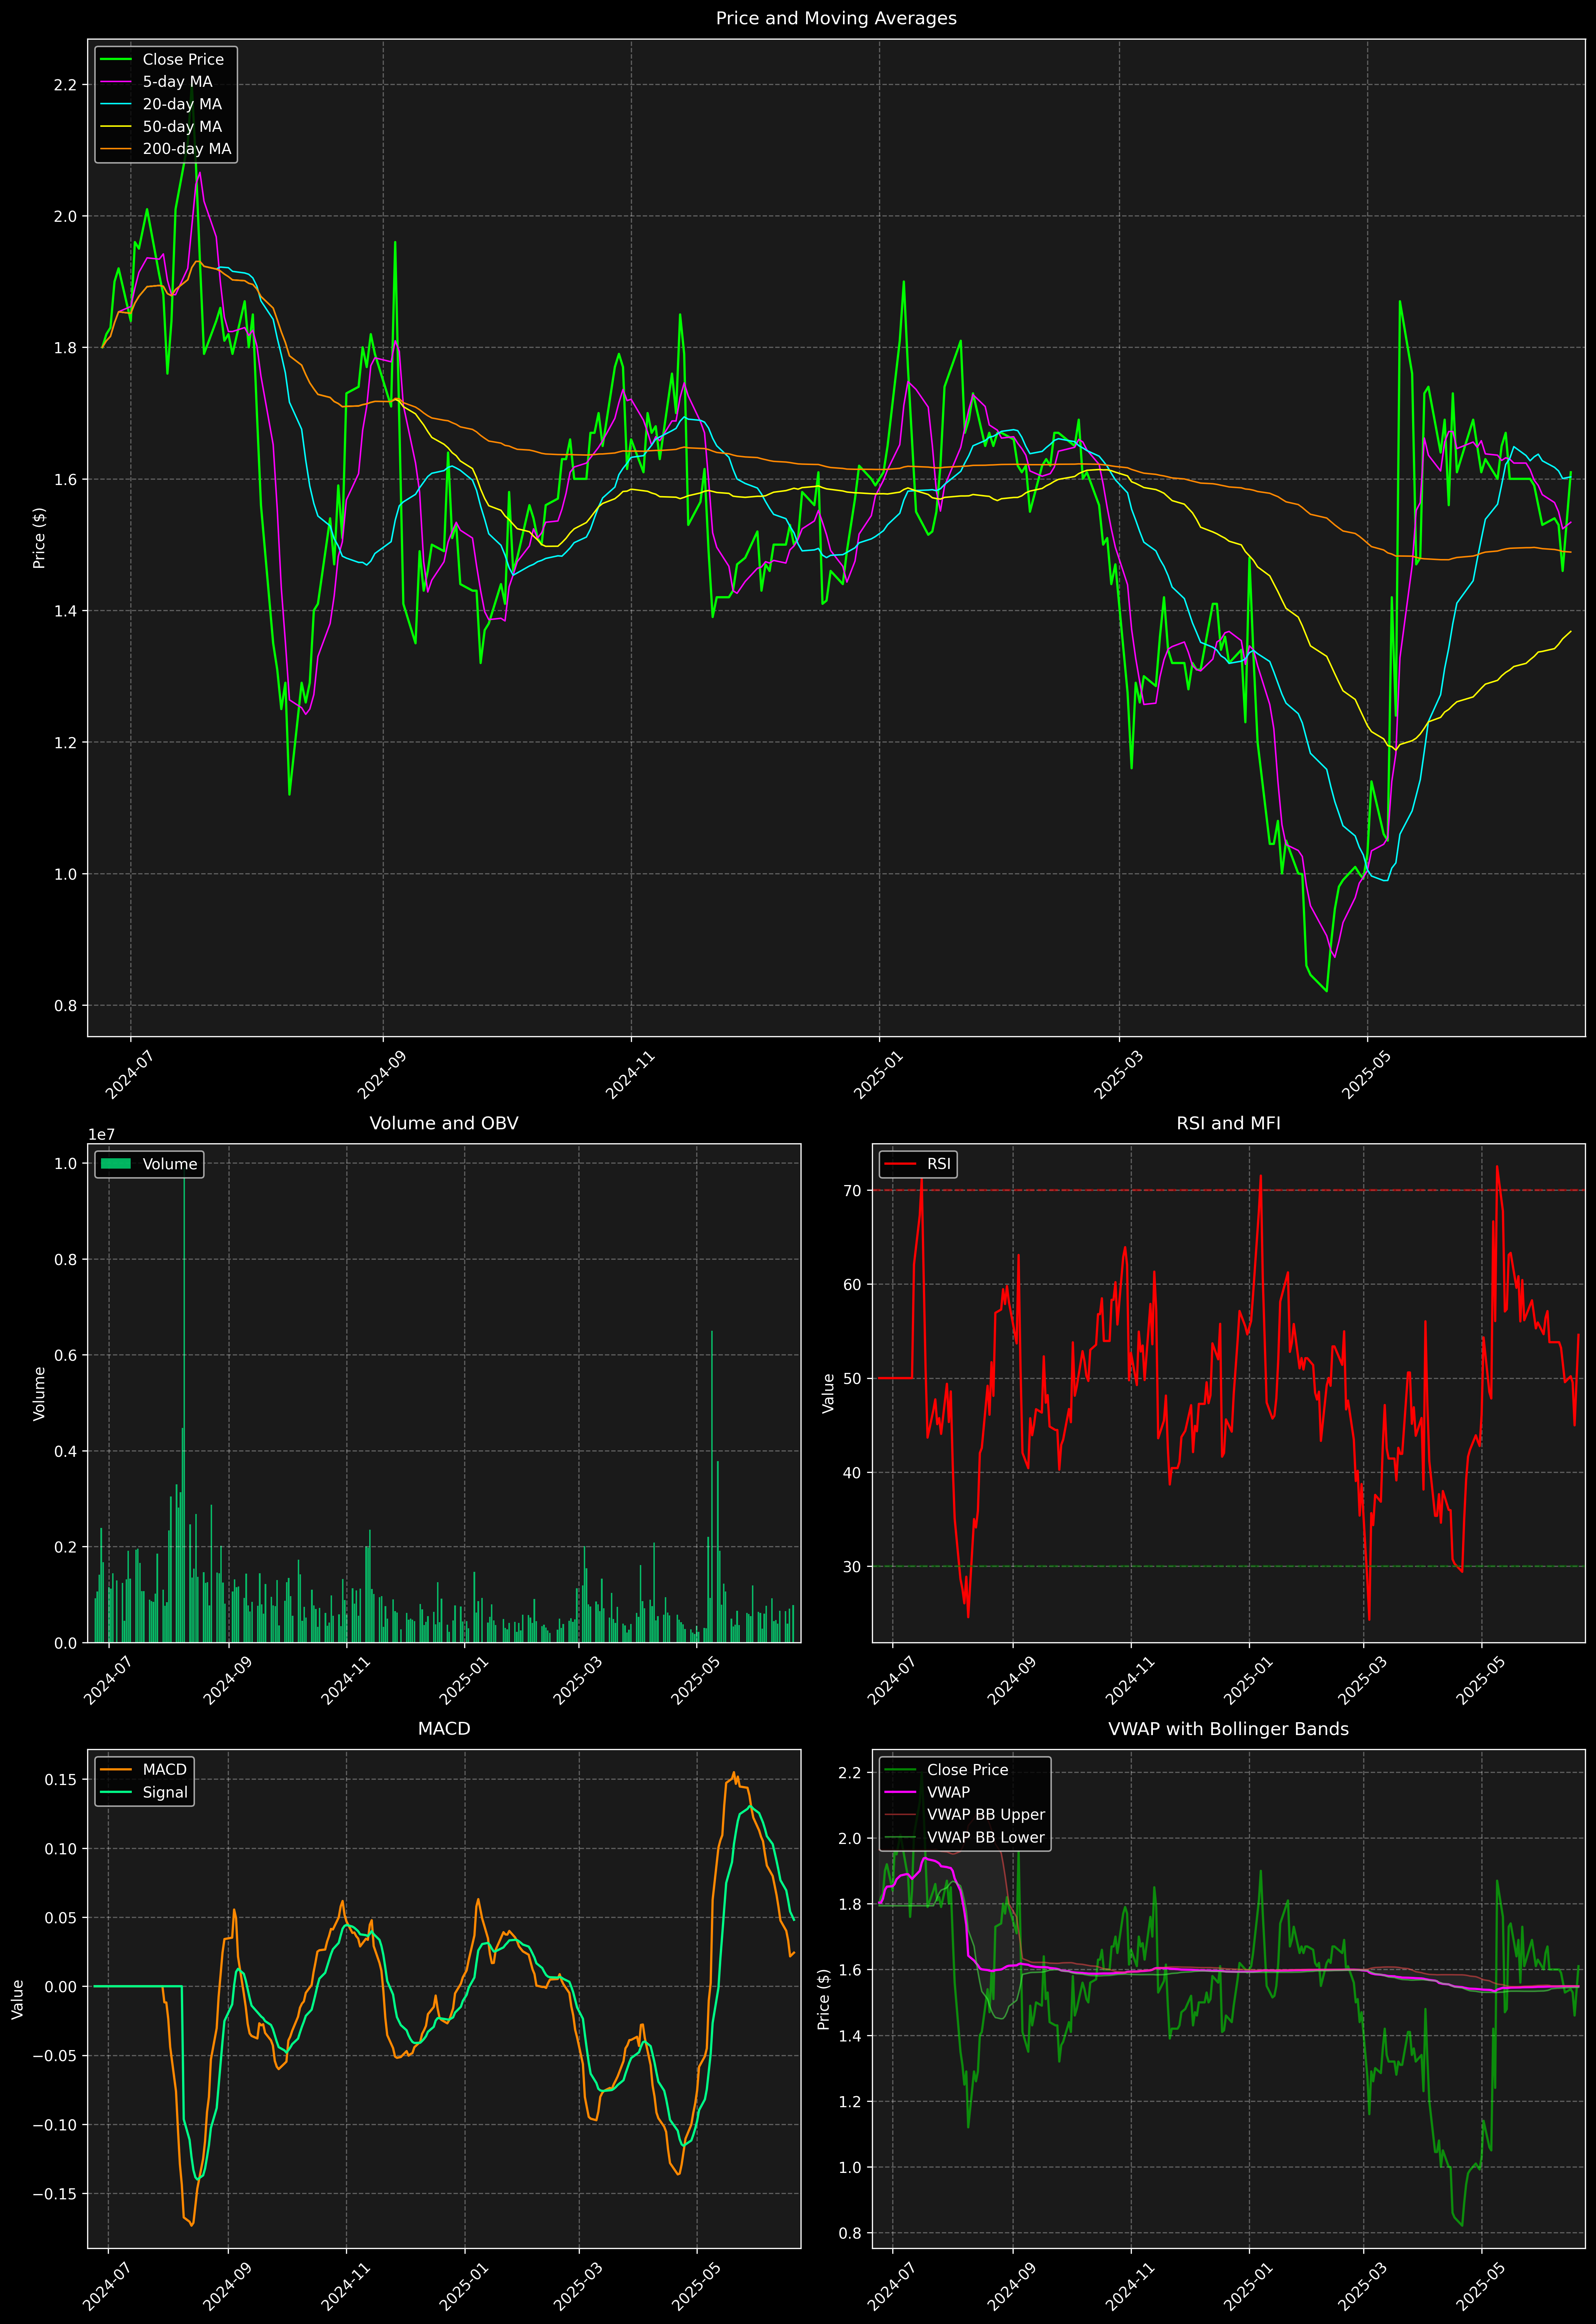Click the −0.15 tick on MACD axis
The image size is (1596, 2324).
pos(55,2194)
